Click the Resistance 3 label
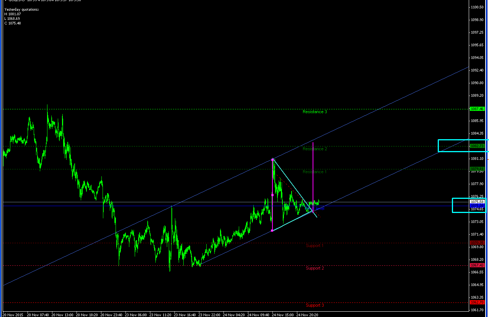489x317 pixels. pos(315,112)
